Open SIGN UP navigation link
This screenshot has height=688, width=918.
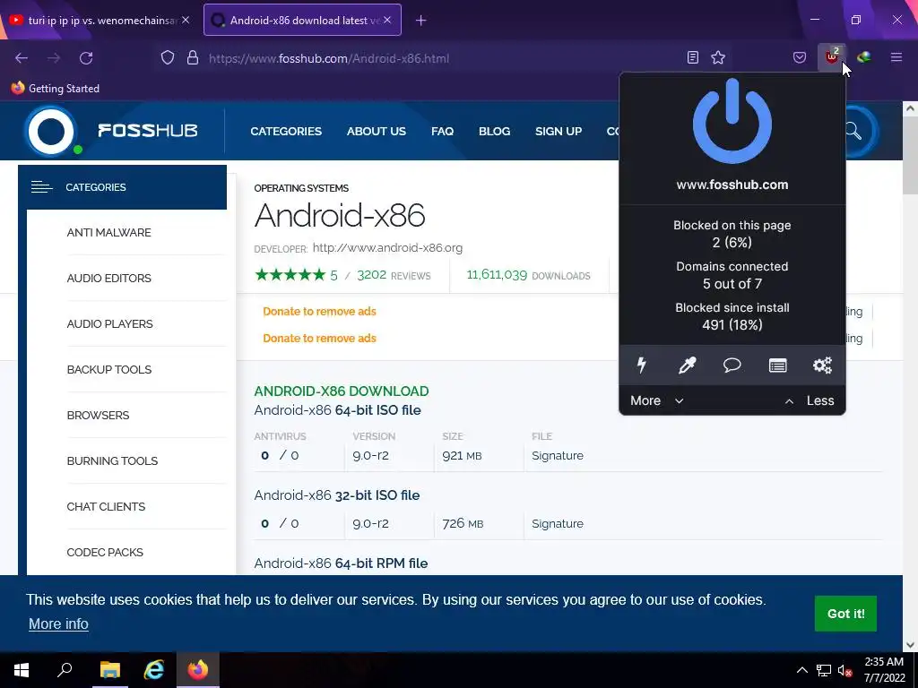click(x=558, y=131)
